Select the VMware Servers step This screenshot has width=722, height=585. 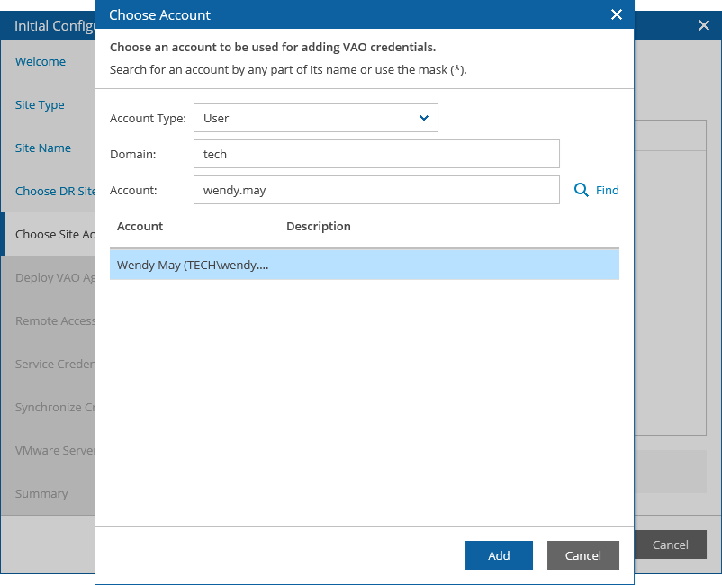coord(55,451)
